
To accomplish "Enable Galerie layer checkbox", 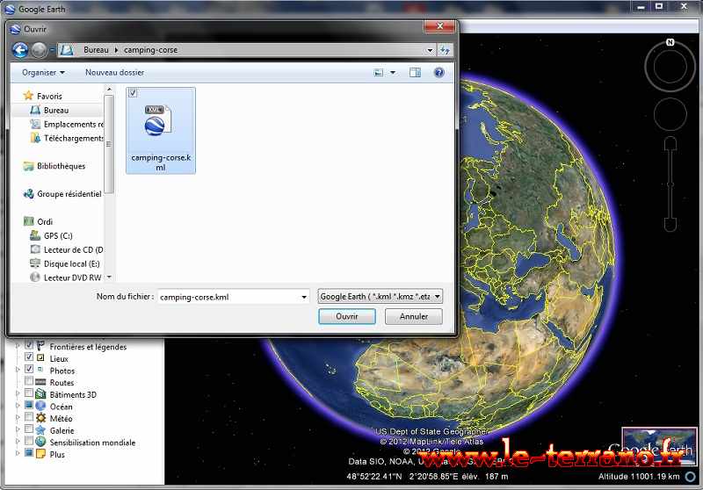I will 29,429.
